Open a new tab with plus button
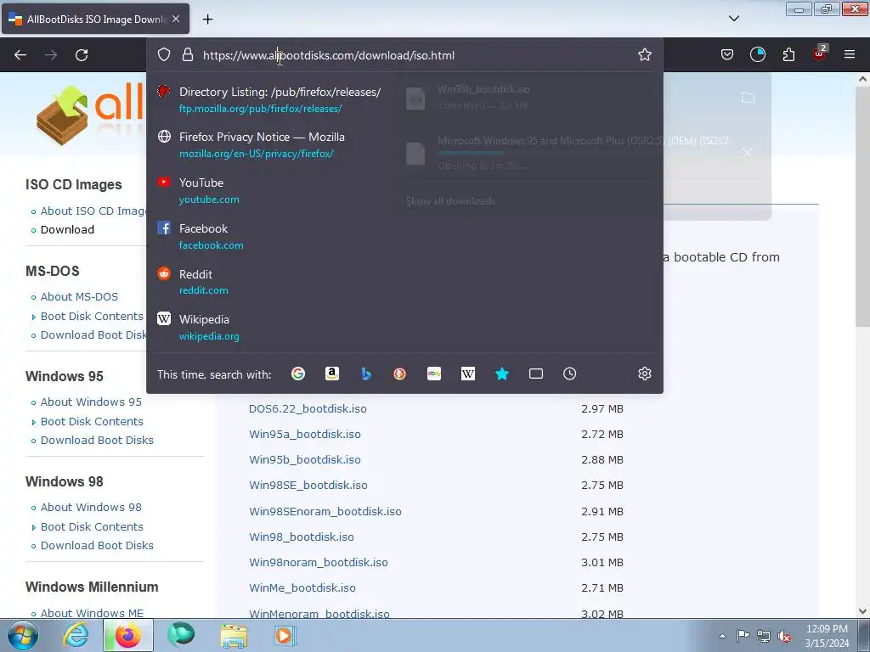Image resolution: width=870 pixels, height=652 pixels. [207, 20]
